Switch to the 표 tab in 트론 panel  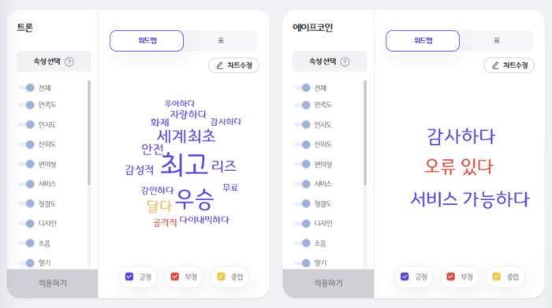pos(221,41)
